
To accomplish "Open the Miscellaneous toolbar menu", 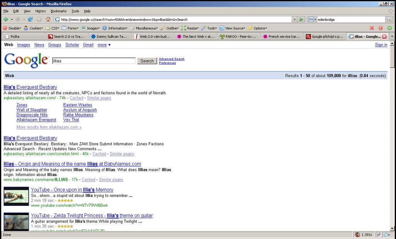I will click(x=144, y=28).
